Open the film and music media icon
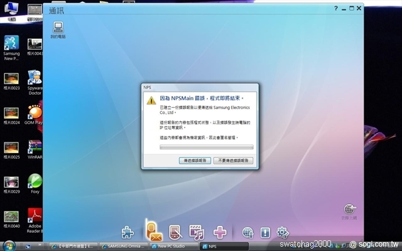 [x=197, y=232]
